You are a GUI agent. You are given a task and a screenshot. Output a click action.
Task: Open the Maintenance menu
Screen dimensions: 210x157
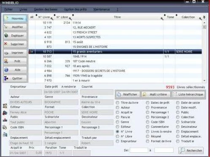[101, 9]
